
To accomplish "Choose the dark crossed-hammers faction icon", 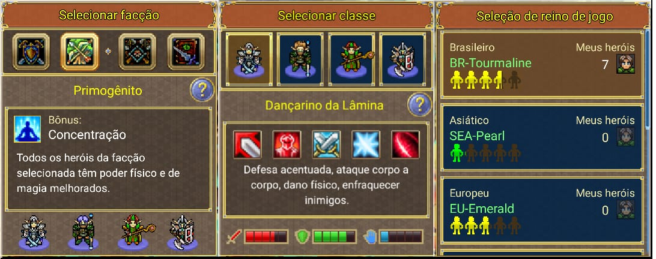I will pos(137,52).
